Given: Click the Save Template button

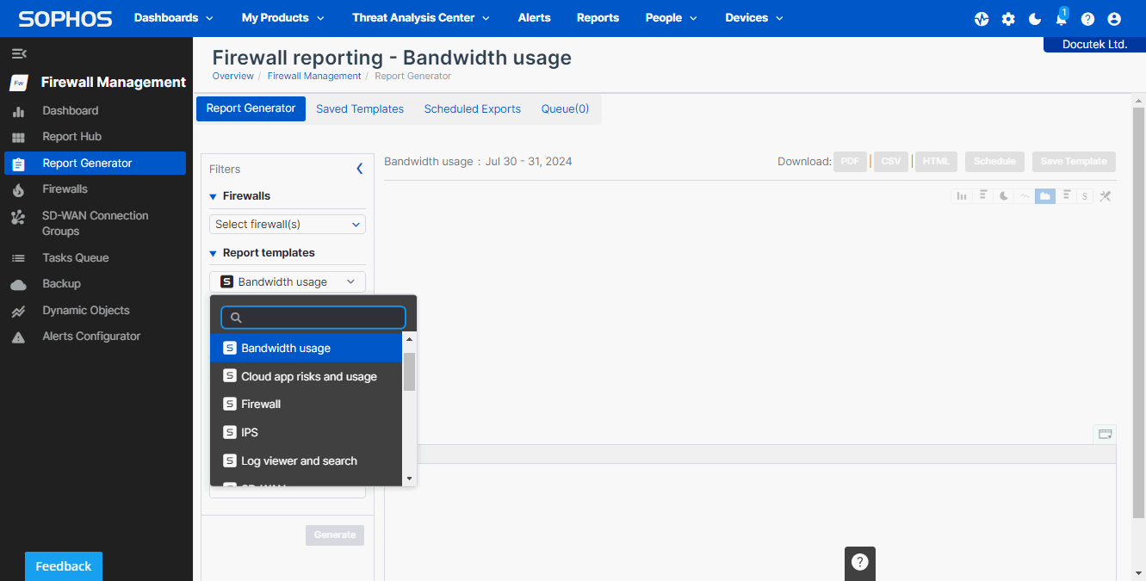Looking at the screenshot, I should tap(1074, 161).
